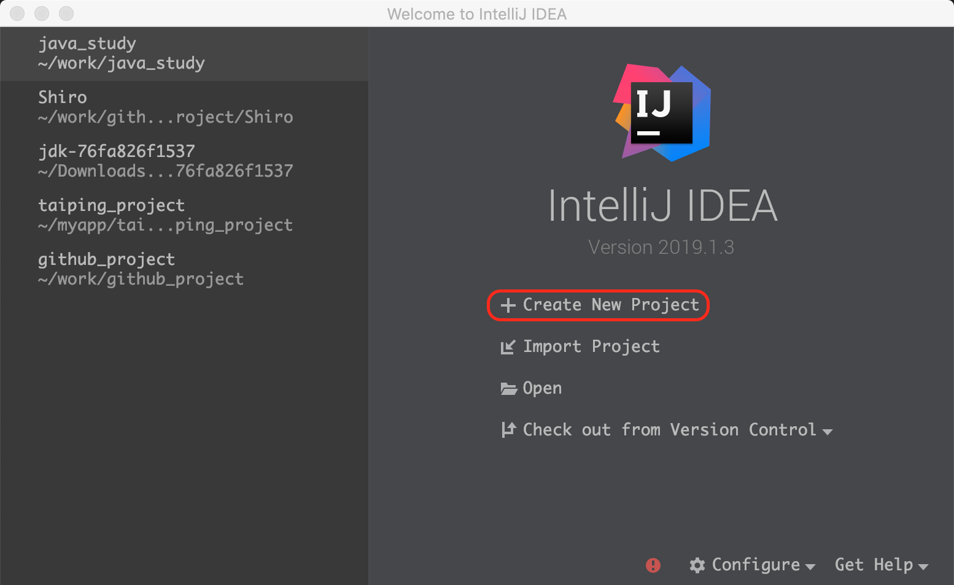Click the plus icon beside Create New Project
Image resolution: width=954 pixels, height=585 pixels.
click(x=508, y=305)
